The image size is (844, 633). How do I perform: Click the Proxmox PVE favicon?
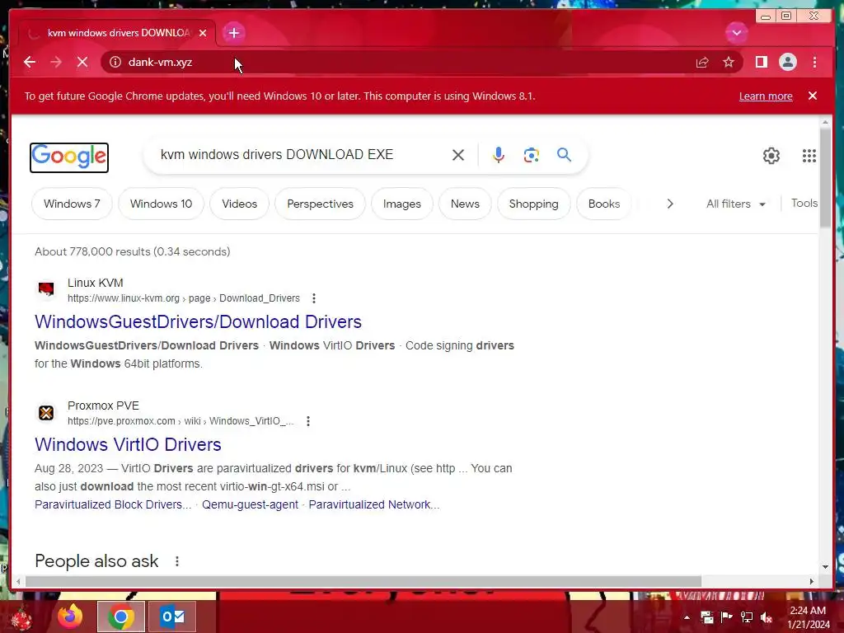[x=46, y=413]
